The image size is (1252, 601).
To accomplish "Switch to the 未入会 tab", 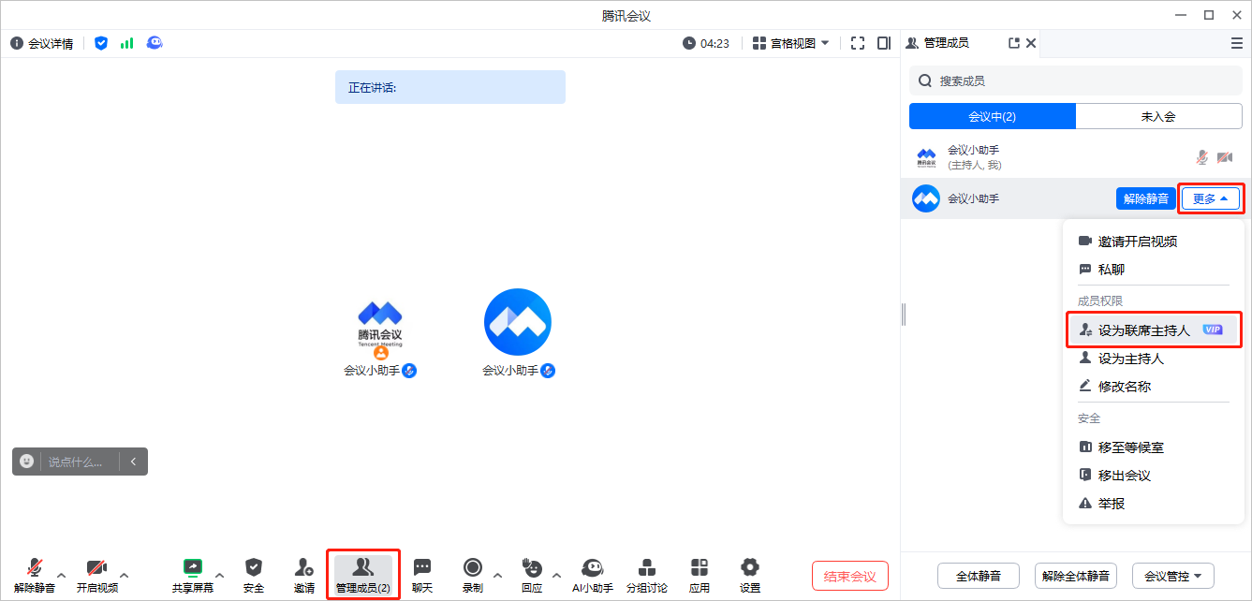I will 1159,116.
